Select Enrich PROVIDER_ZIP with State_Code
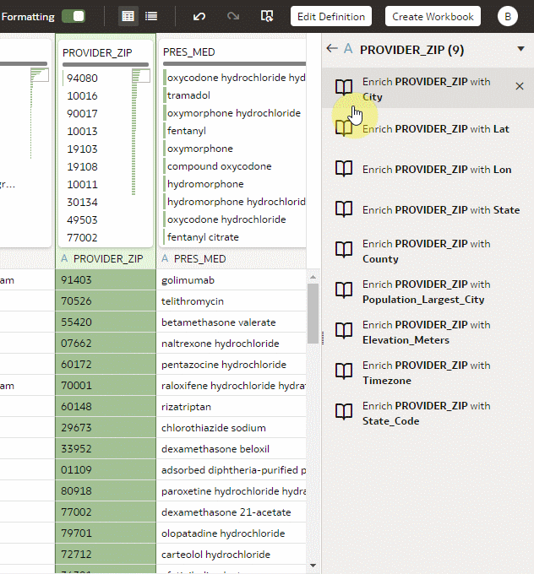Viewport: 534px width, 574px height. (428, 414)
